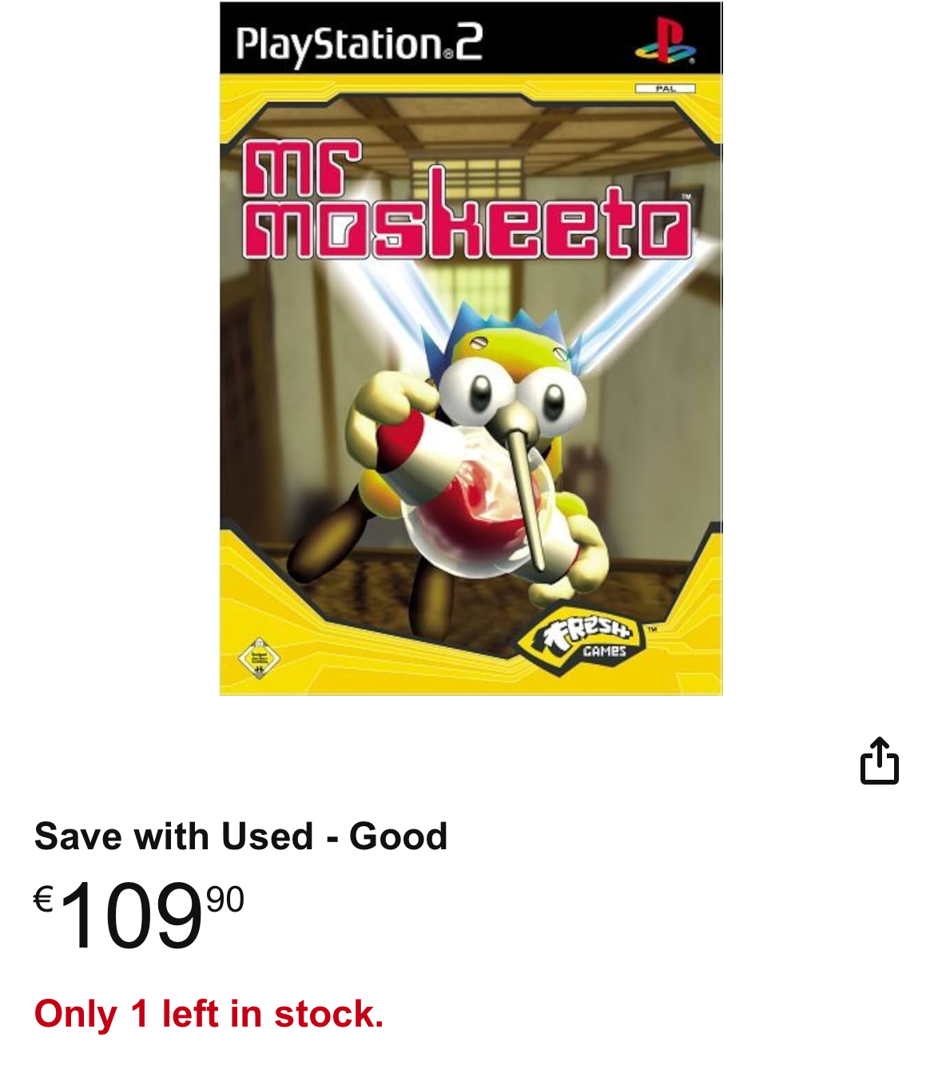This screenshot has height=1065, width=942.
Task: Tap the Only 1 left in stock notice
Action: (x=209, y=1014)
